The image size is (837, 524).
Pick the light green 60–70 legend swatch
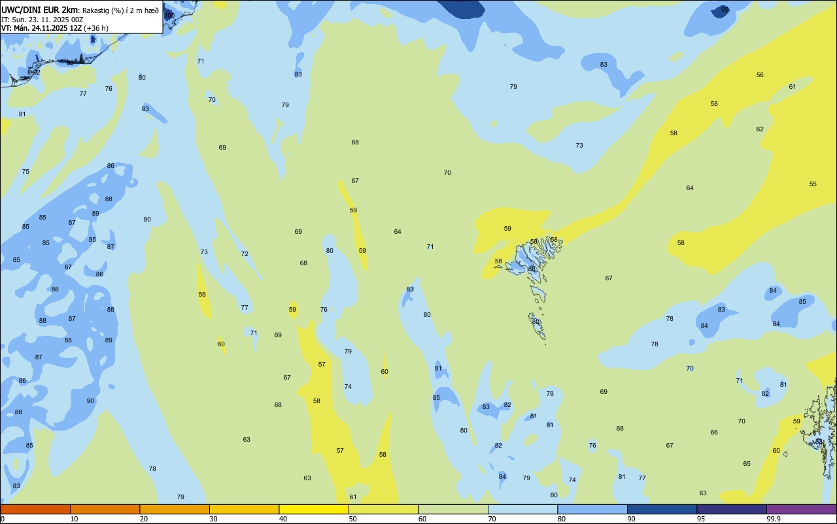[x=453, y=509]
